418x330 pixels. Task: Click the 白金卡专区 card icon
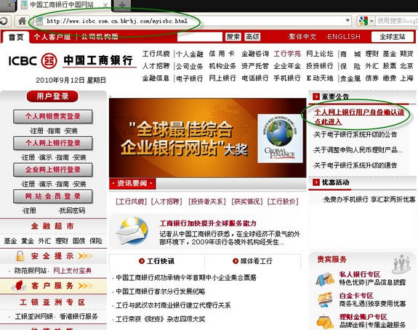325,300
